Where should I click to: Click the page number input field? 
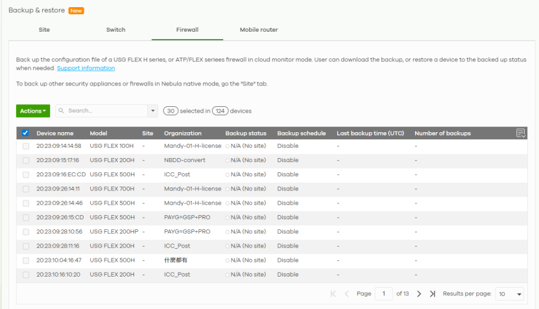point(383,294)
